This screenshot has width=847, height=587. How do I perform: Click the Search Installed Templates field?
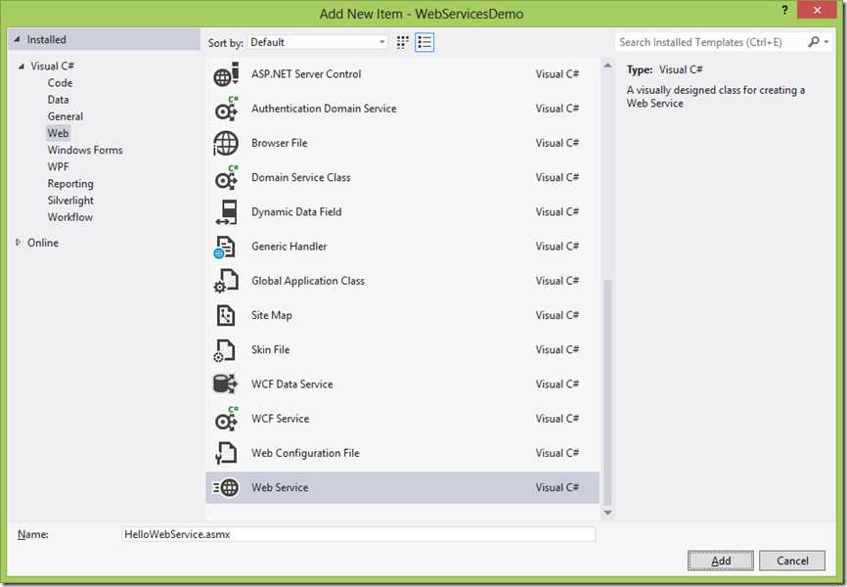(x=710, y=42)
